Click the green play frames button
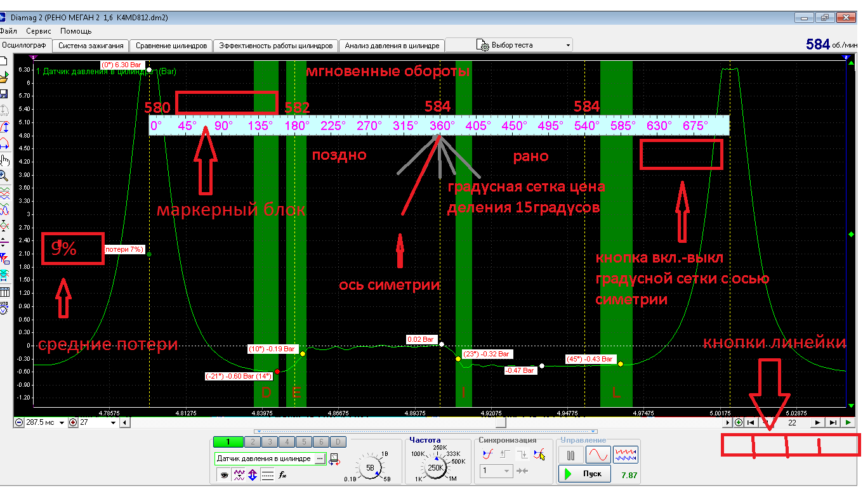This screenshot has height=487, width=863. [x=847, y=422]
